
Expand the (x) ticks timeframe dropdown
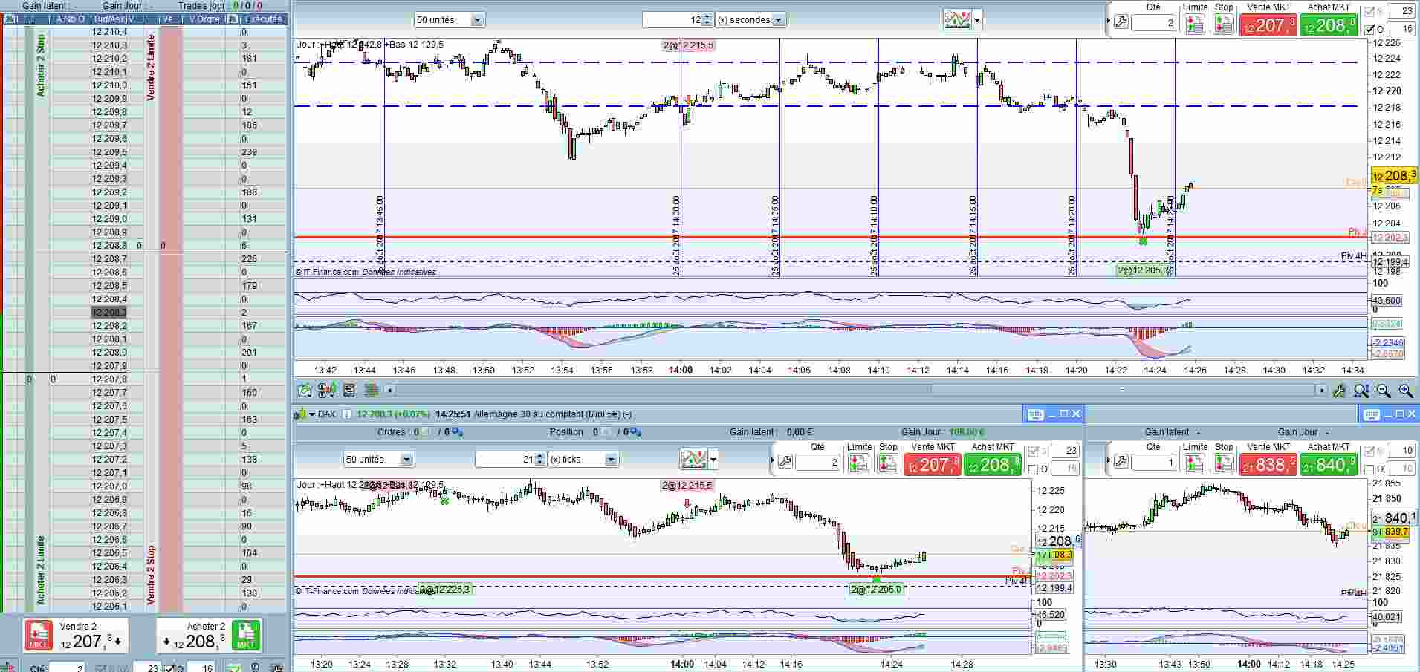(611, 460)
